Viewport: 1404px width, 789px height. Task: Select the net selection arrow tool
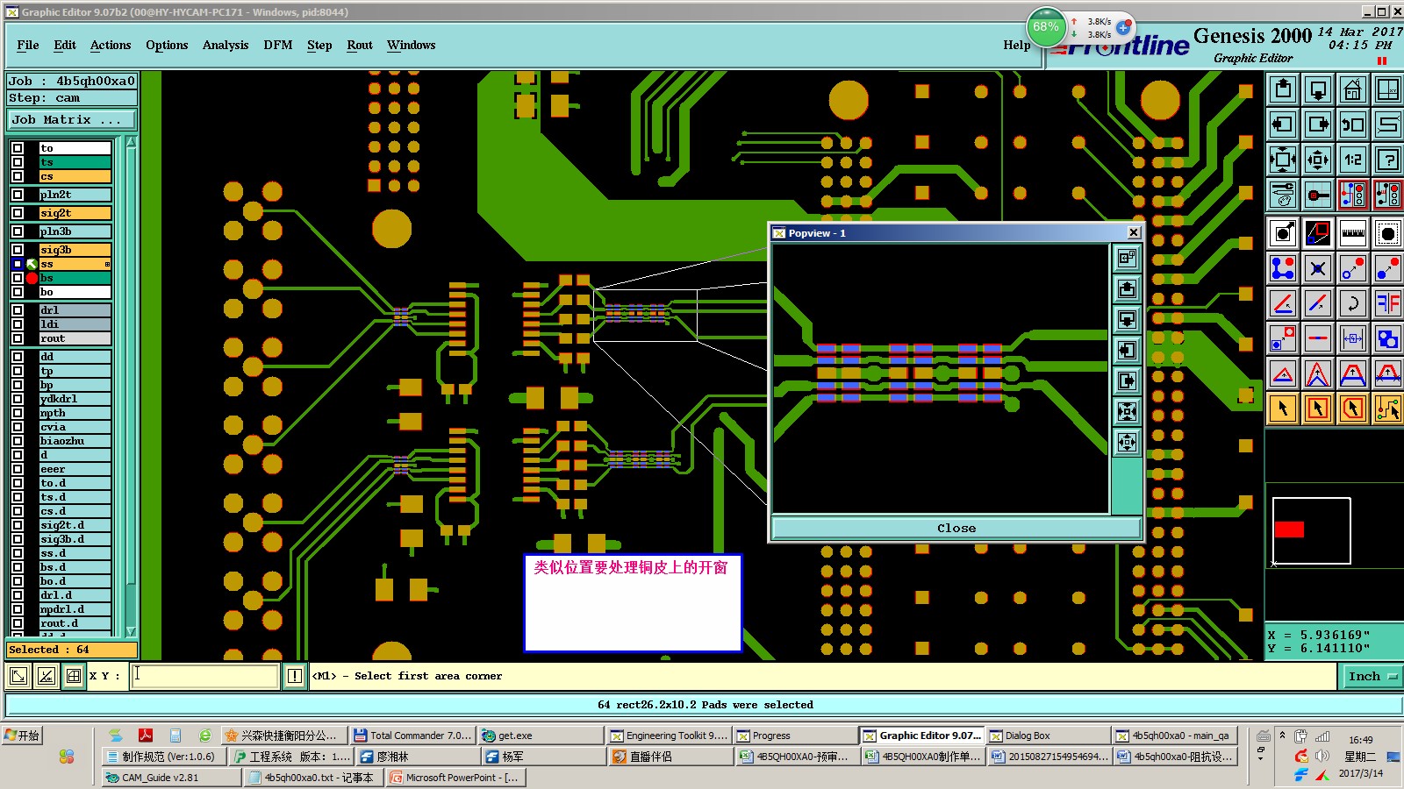point(1387,409)
